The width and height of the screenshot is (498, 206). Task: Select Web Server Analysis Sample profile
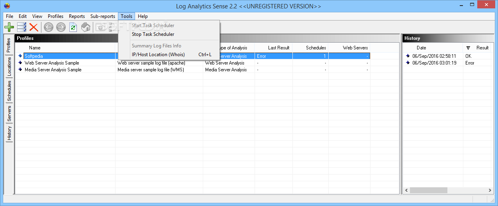click(52, 63)
